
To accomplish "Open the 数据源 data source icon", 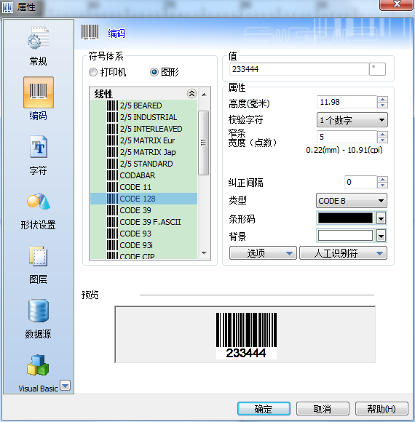I will (x=39, y=311).
